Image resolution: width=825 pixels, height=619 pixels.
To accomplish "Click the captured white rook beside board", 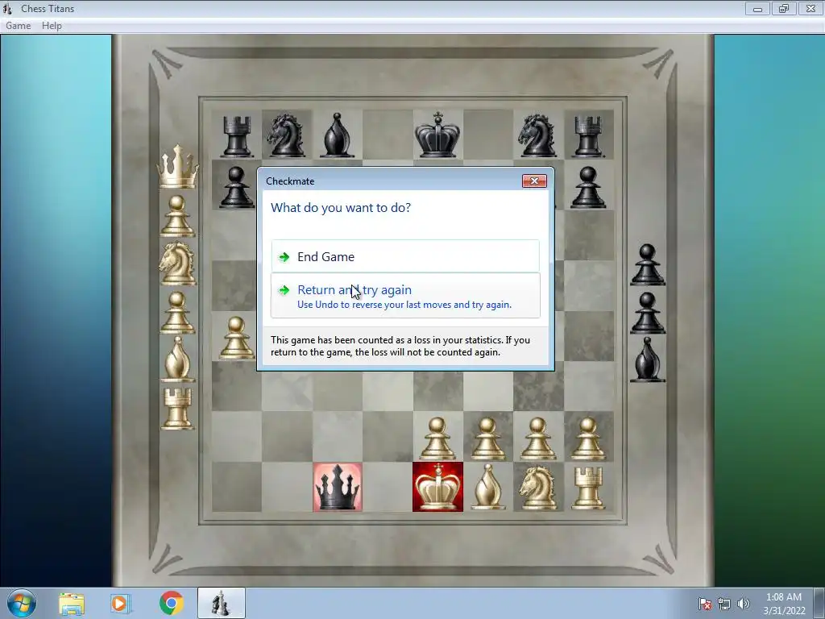I will [x=177, y=409].
